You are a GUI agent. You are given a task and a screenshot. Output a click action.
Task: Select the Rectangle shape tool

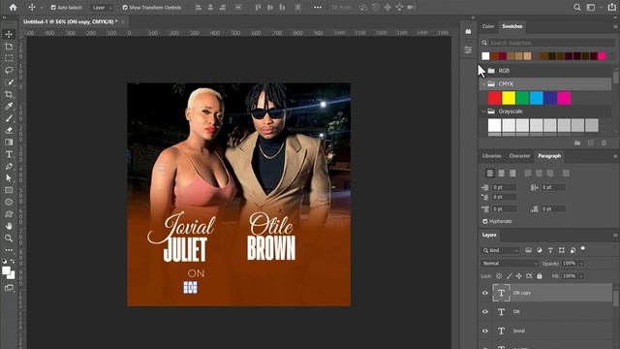coord(9,190)
